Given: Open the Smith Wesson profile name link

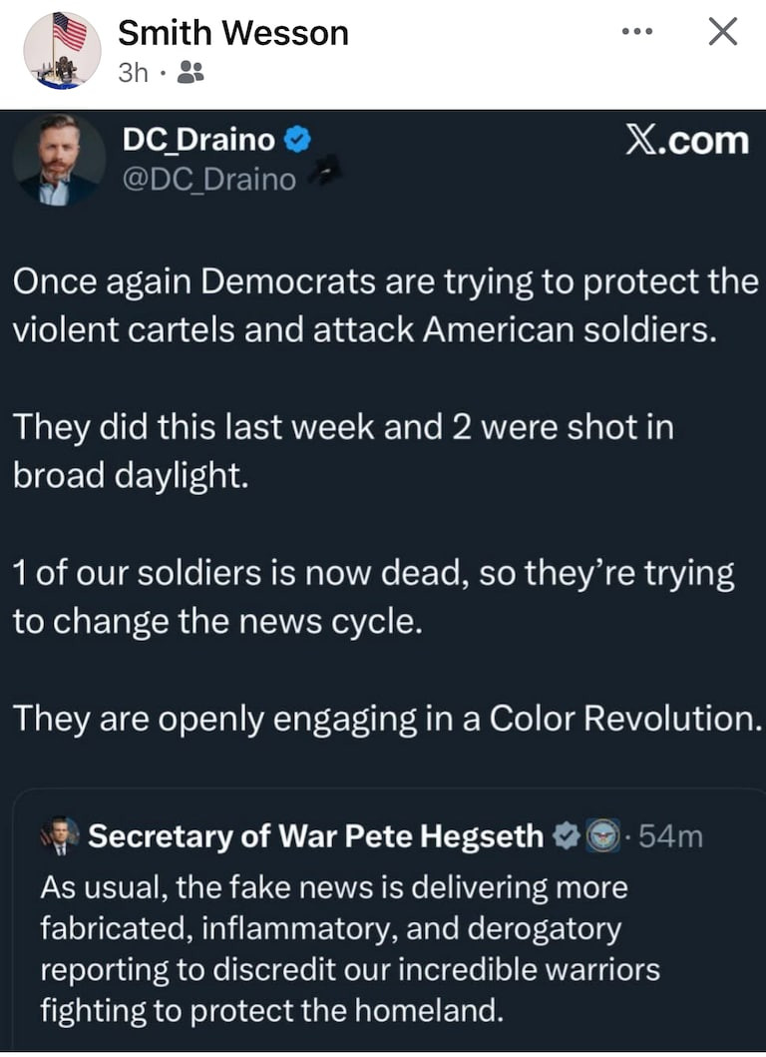Looking at the screenshot, I should (232, 33).
